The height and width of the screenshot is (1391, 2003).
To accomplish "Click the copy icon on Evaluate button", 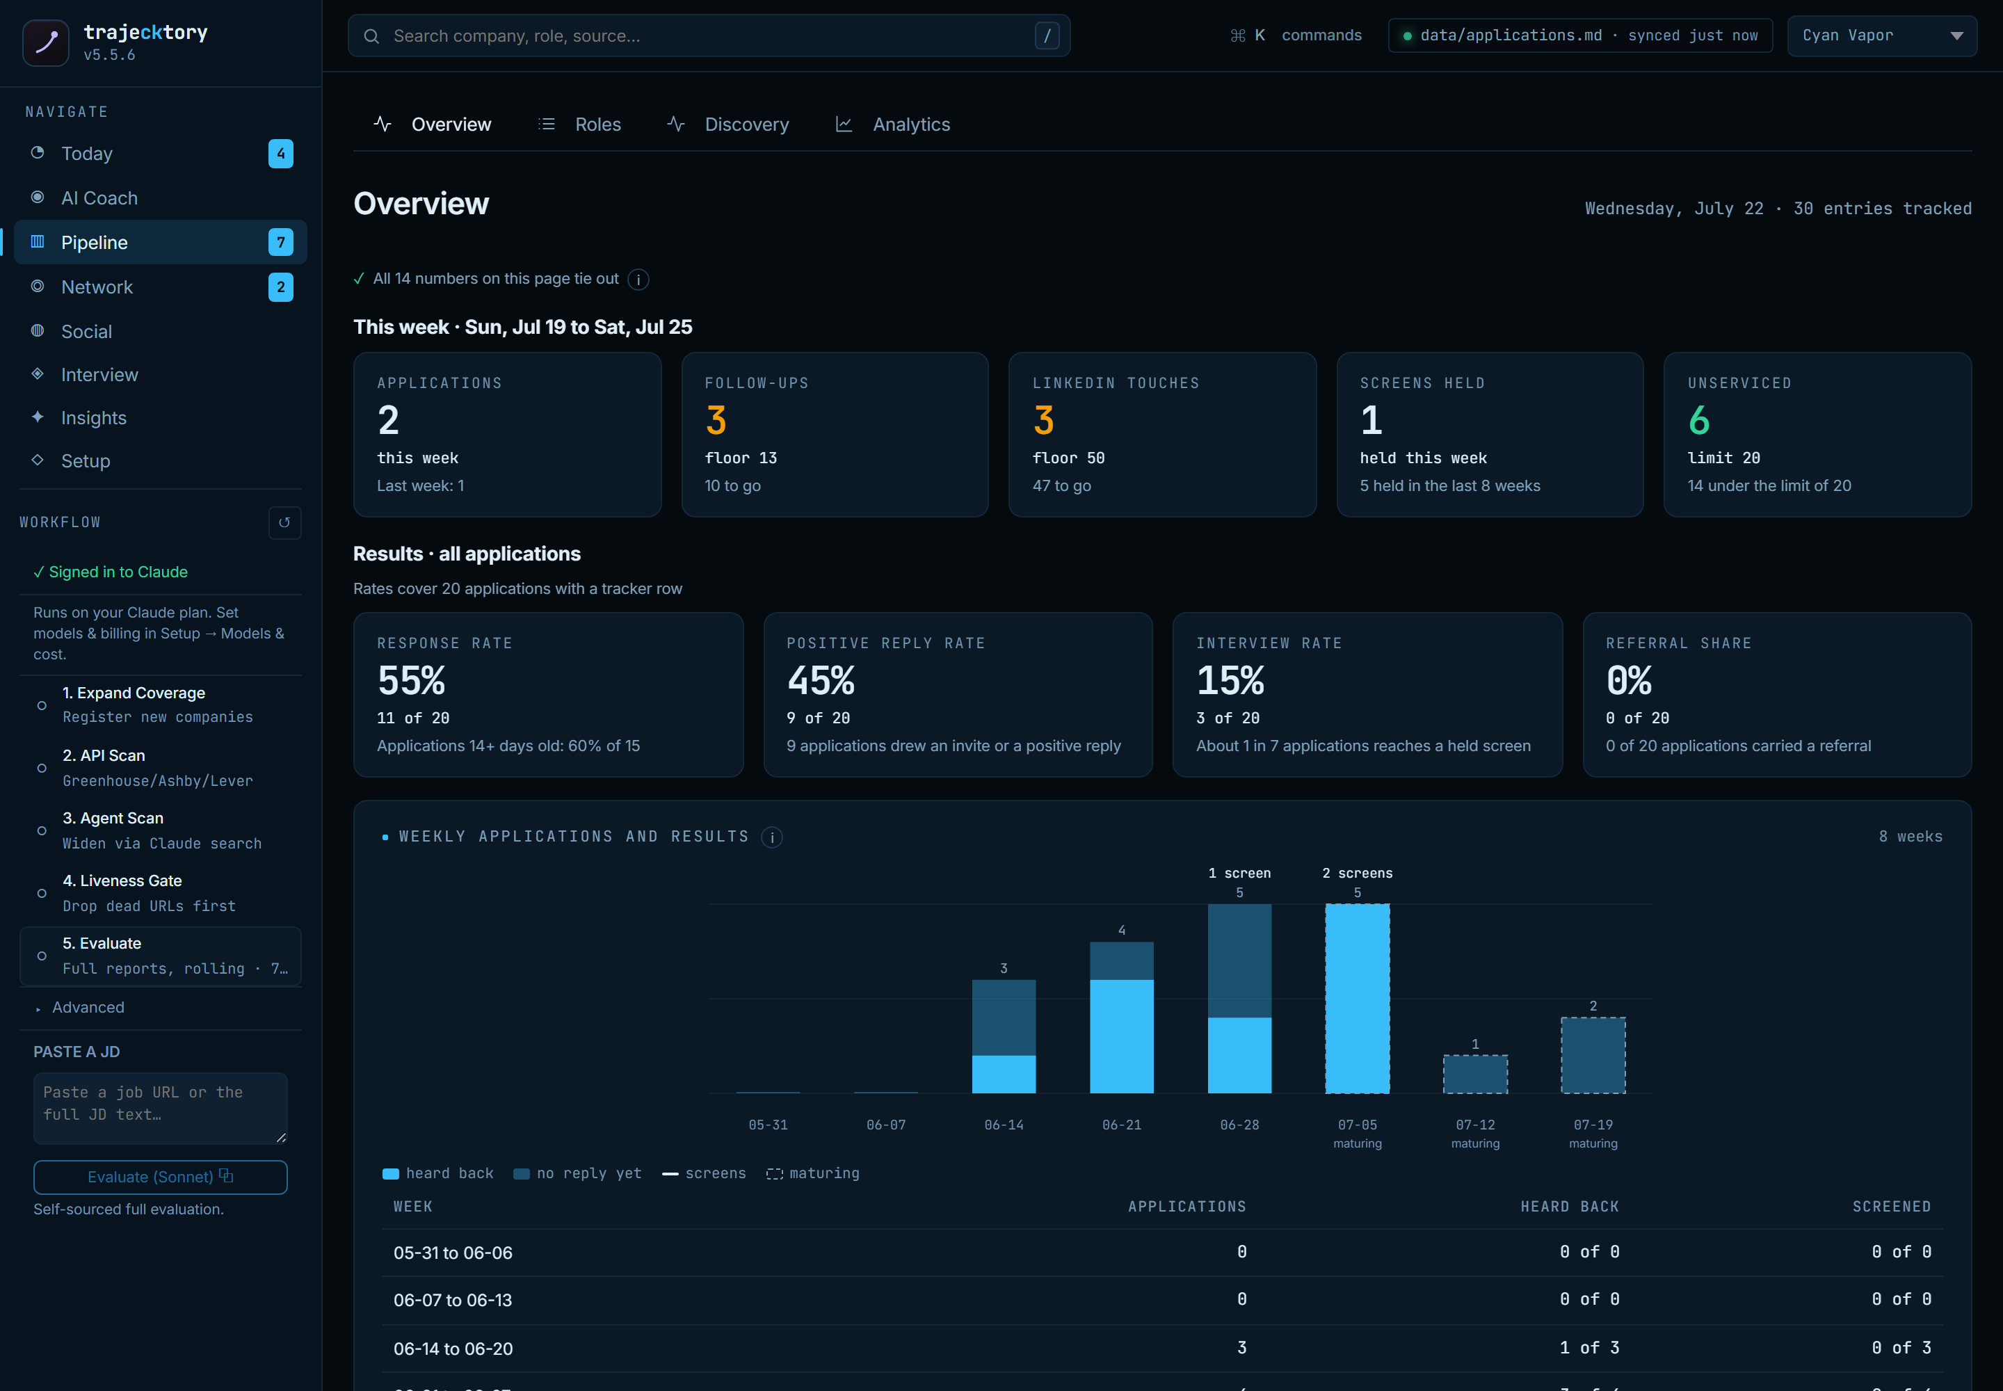I will click(227, 1175).
